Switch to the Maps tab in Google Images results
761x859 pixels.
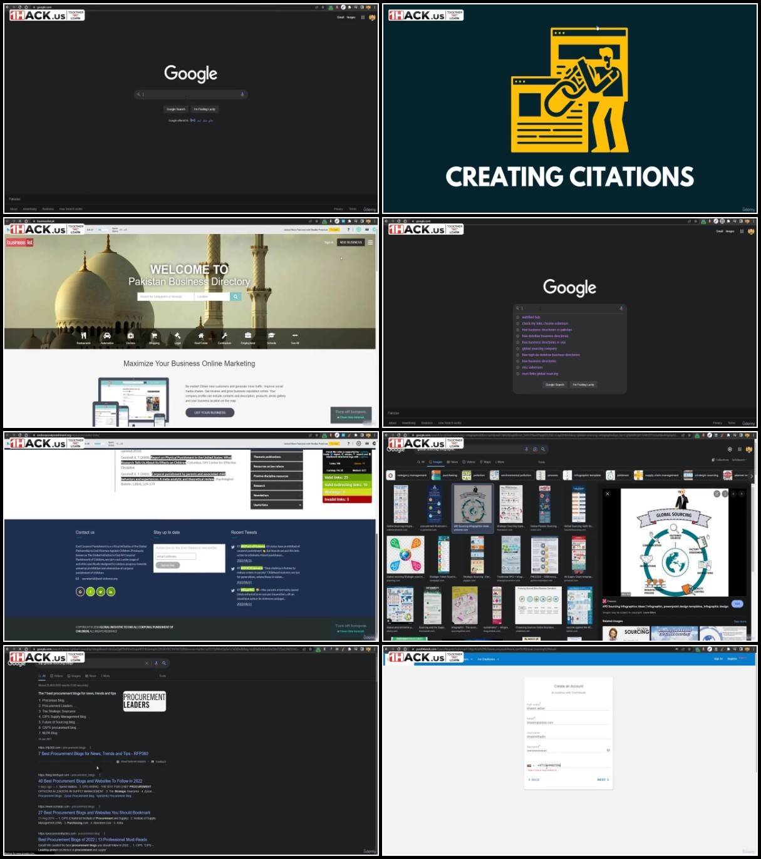485,462
